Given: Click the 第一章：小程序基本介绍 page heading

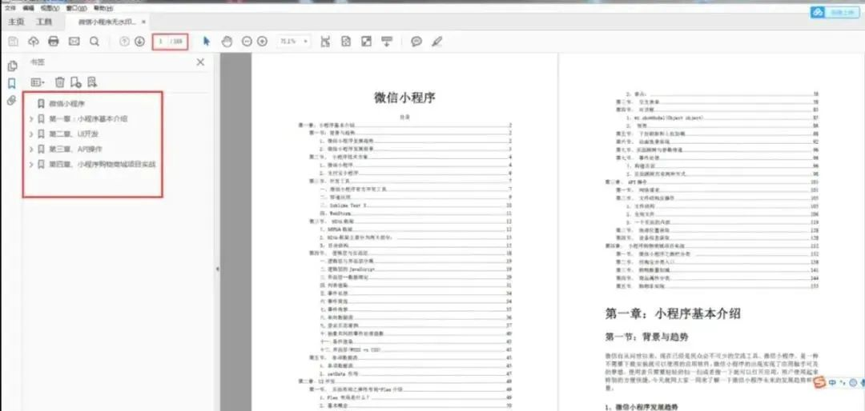Looking at the screenshot, I should [673, 314].
